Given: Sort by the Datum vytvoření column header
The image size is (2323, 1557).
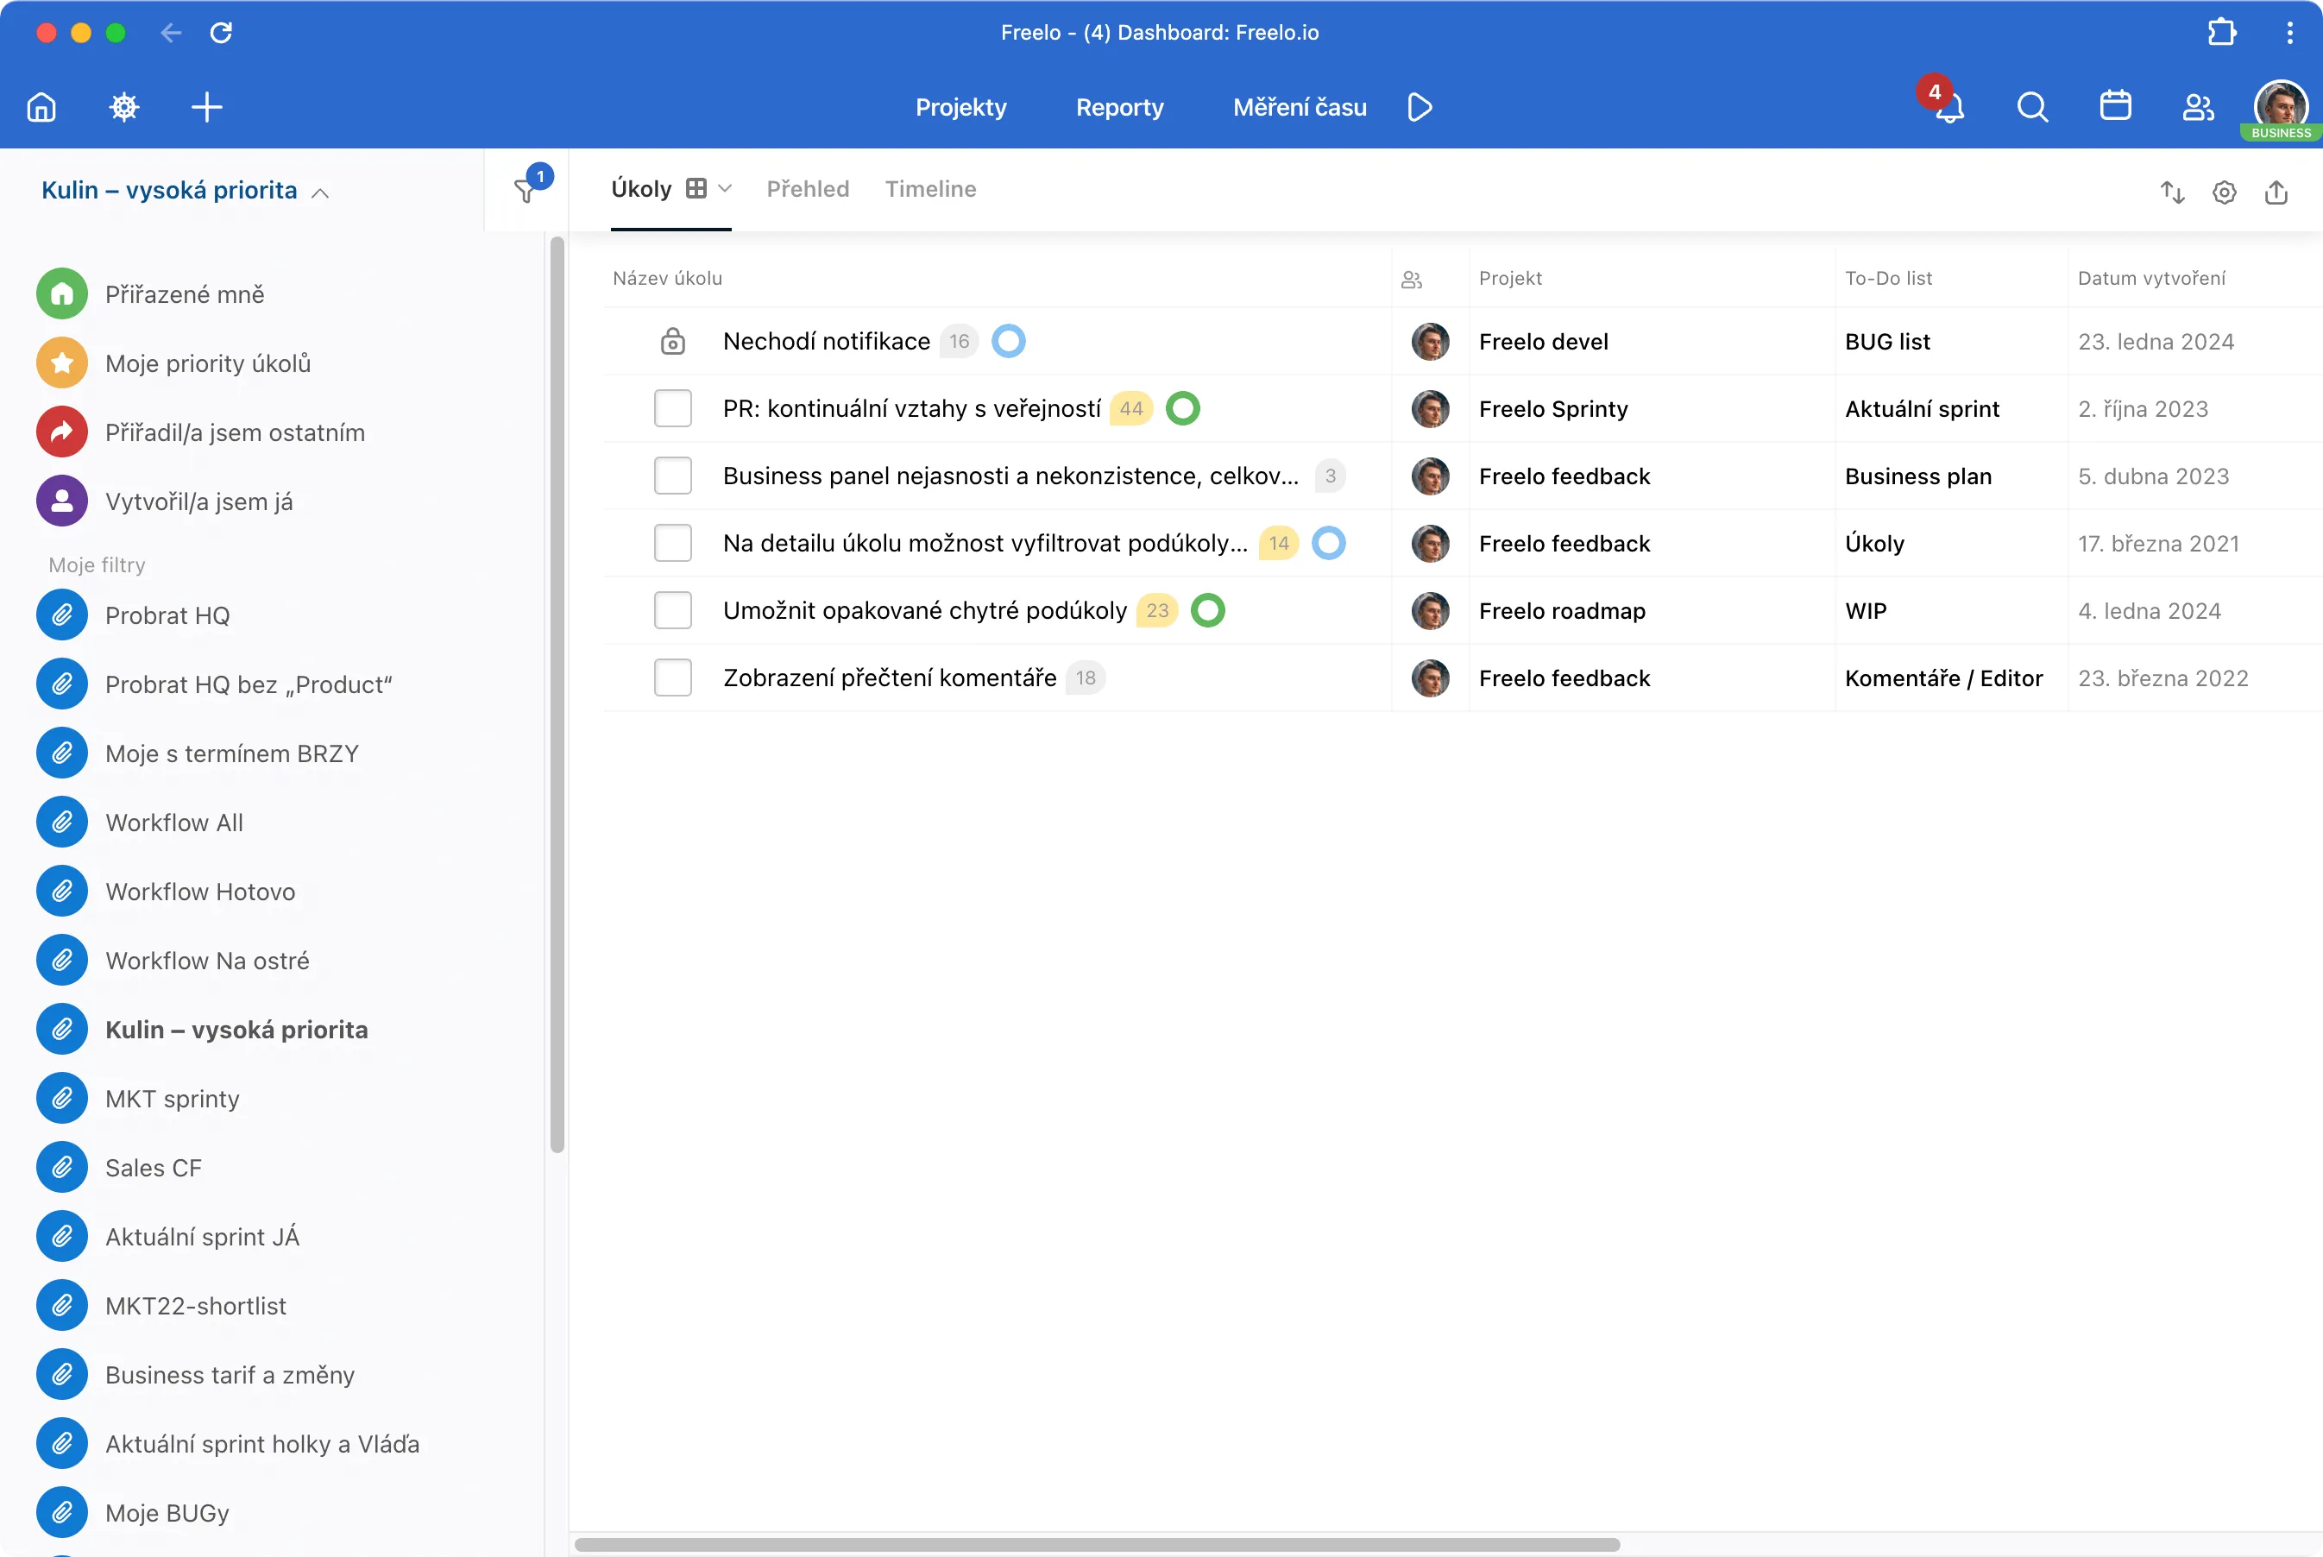Looking at the screenshot, I should point(2151,278).
